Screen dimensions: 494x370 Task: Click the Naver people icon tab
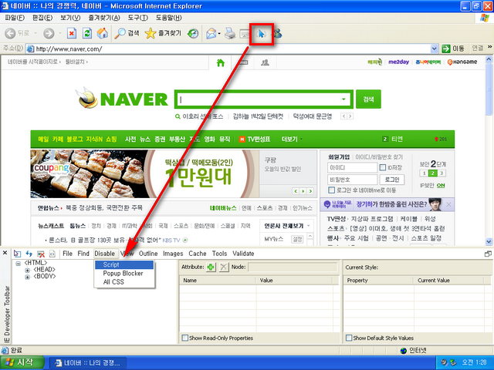pos(266,63)
